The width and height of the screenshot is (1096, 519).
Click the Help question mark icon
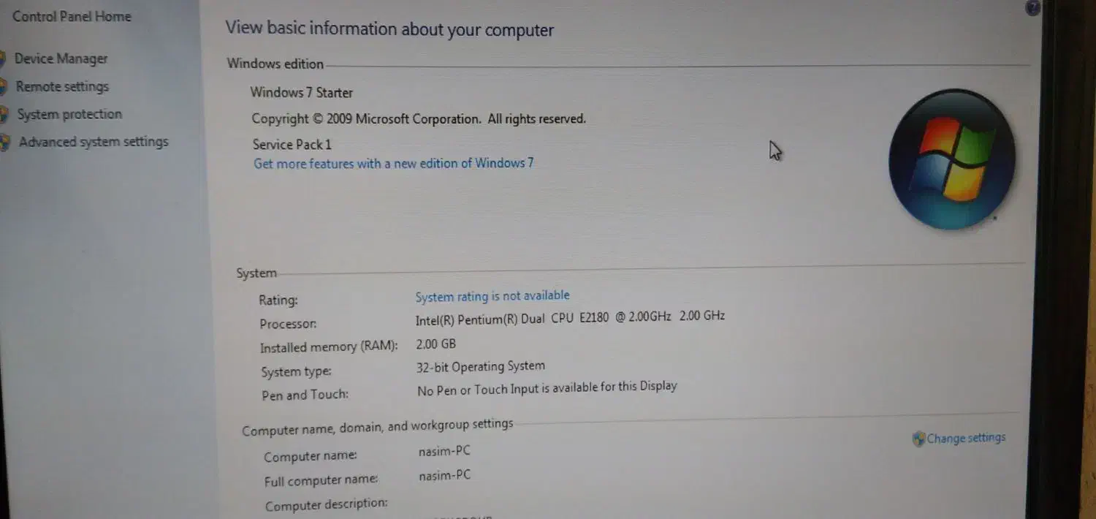[x=1032, y=8]
